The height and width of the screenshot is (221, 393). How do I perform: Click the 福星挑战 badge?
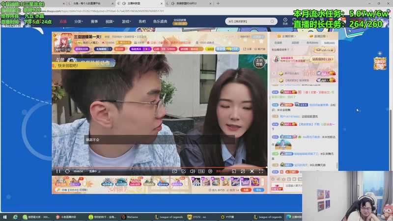pos(140,49)
